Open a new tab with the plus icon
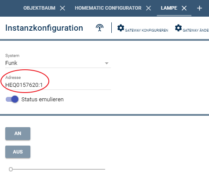This screenshot has width=209, height=182. click(199, 8)
